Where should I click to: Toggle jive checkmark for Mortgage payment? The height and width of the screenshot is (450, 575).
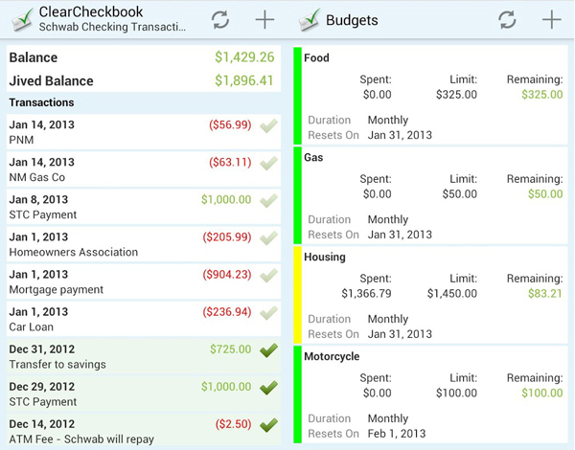pyautogui.click(x=268, y=276)
